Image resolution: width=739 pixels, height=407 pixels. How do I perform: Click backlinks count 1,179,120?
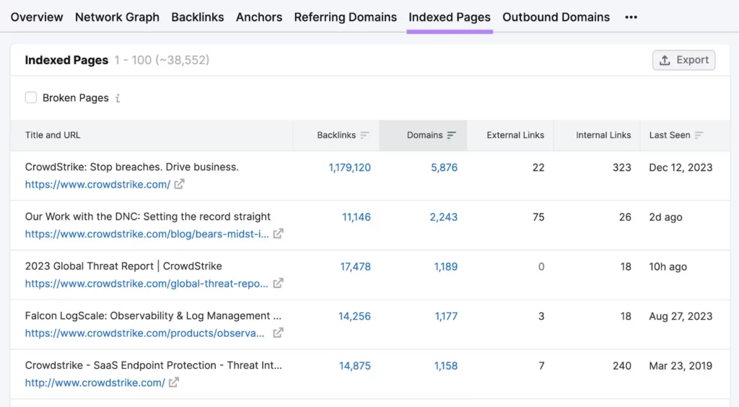coord(350,167)
